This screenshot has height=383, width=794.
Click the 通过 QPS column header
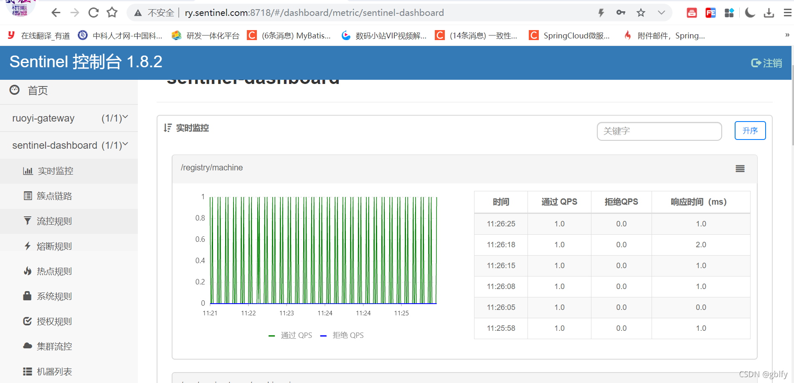559,202
